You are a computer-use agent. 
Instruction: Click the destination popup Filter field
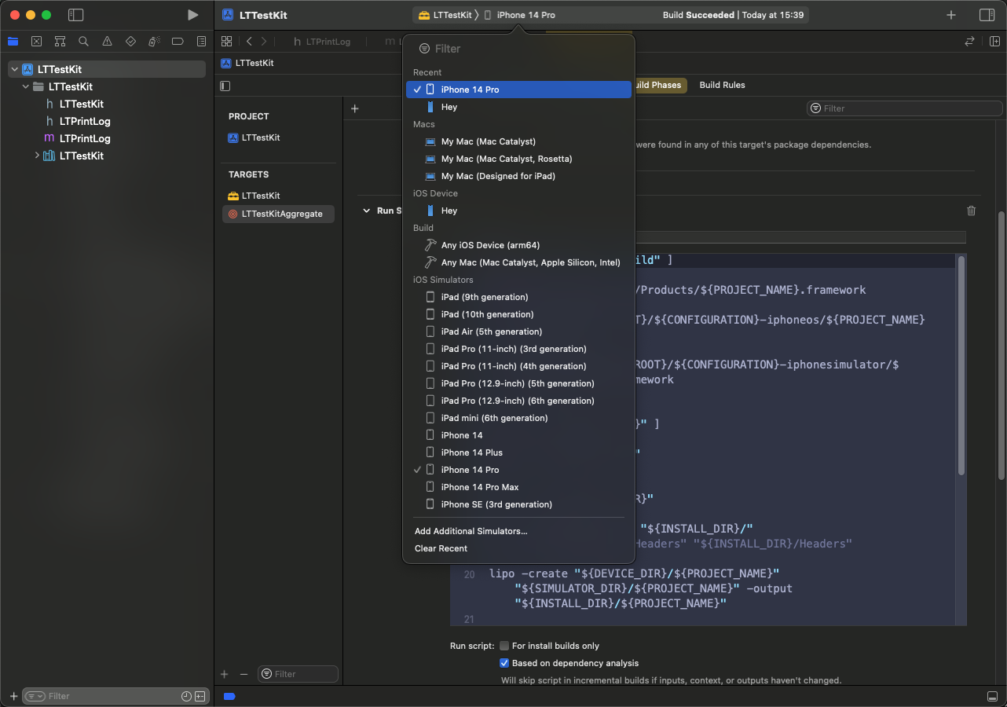[518, 49]
